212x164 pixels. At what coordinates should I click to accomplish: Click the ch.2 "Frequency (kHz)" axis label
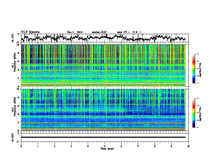(x=15, y=107)
